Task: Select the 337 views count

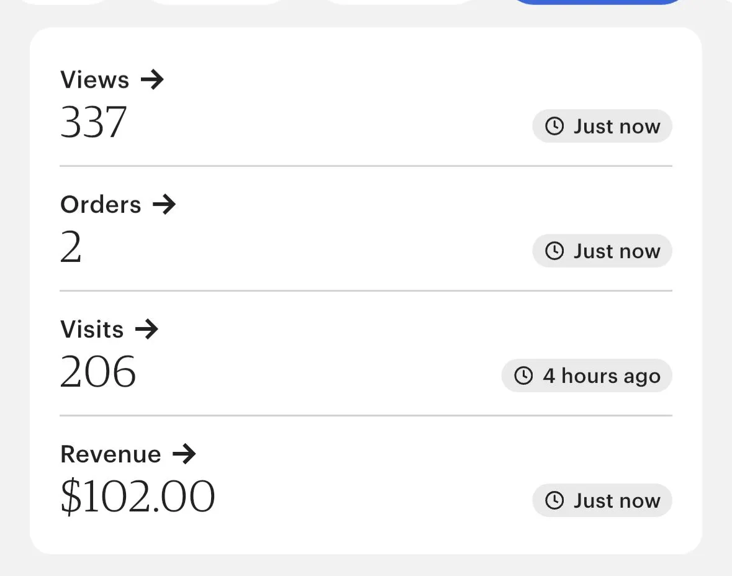Action: (94, 122)
